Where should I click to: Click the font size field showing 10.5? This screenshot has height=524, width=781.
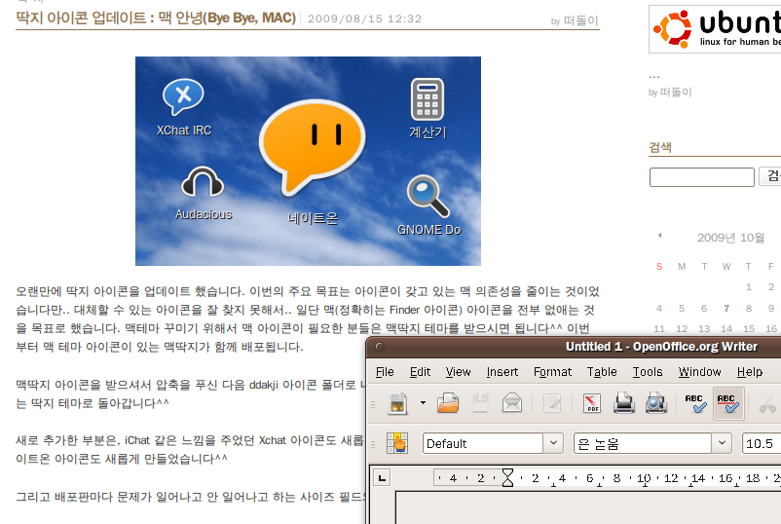(x=762, y=443)
